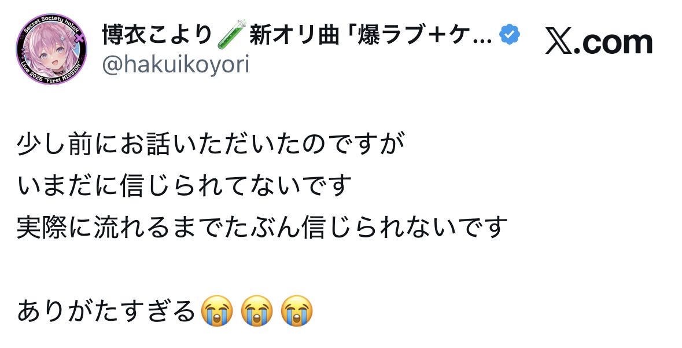The image size is (682, 348).
Task: Click the .com text beside the X logo
Action: pyautogui.click(x=614, y=43)
